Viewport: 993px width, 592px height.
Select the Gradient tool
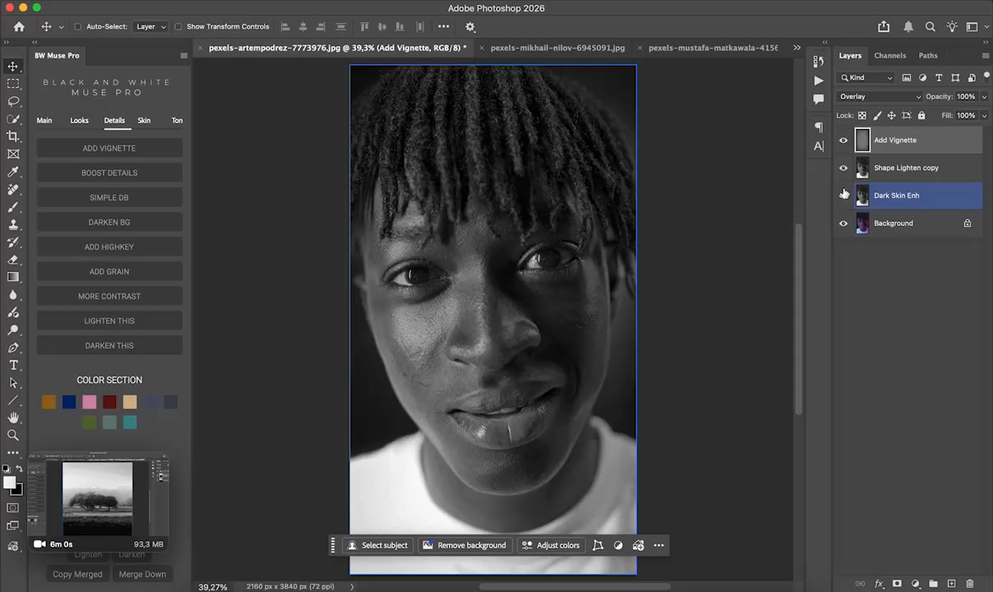(x=13, y=277)
